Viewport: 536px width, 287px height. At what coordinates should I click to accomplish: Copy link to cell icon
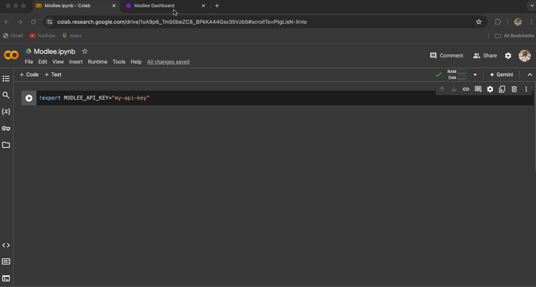coord(466,89)
